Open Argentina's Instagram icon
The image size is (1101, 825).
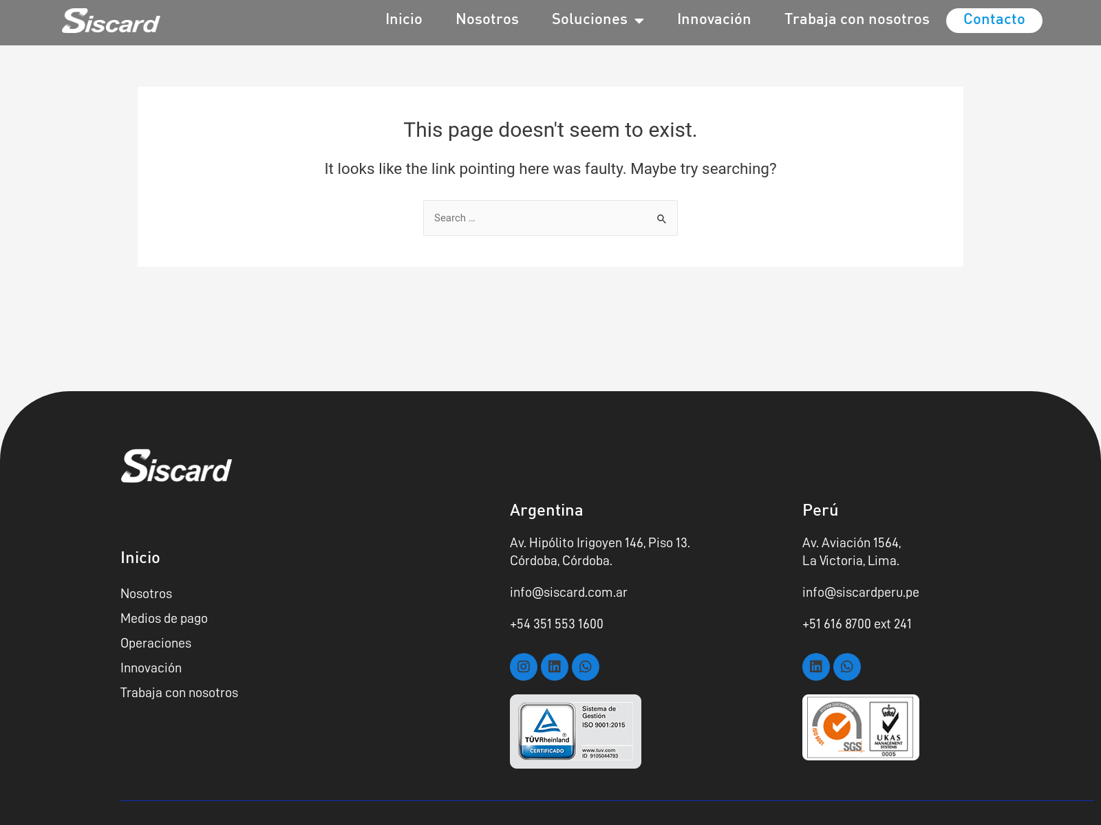pos(524,667)
